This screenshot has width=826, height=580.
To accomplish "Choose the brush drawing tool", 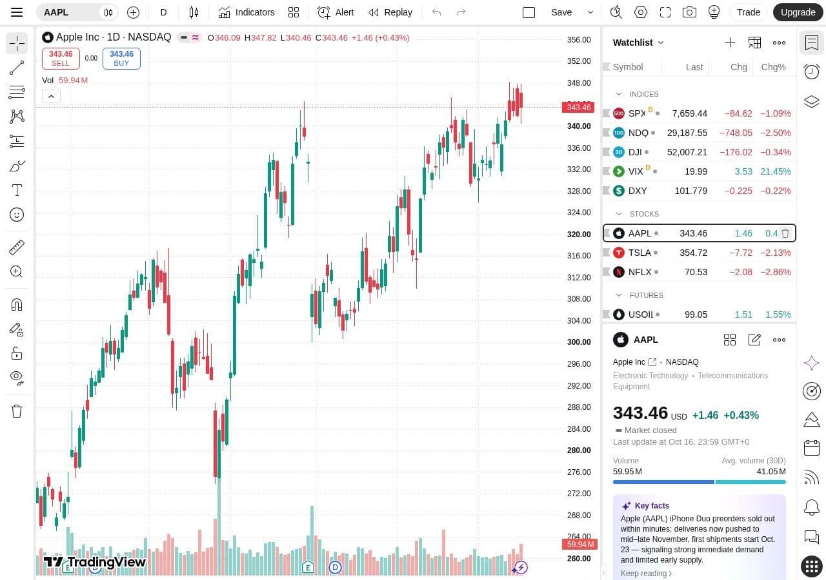I will (x=17, y=166).
